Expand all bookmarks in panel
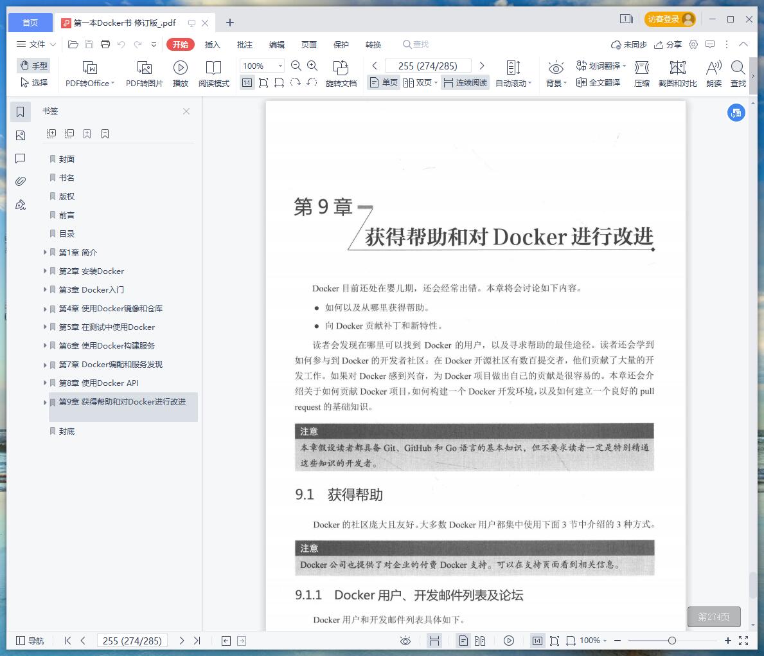The image size is (764, 656). [51, 134]
